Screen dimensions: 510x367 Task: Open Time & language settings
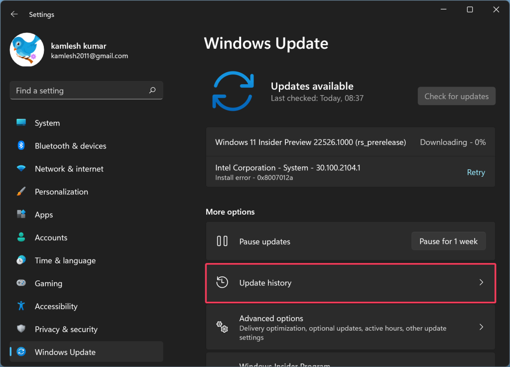[86, 260]
